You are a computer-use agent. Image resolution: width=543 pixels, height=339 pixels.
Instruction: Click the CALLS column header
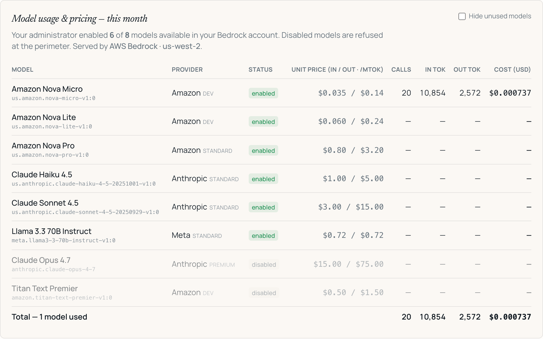click(401, 69)
